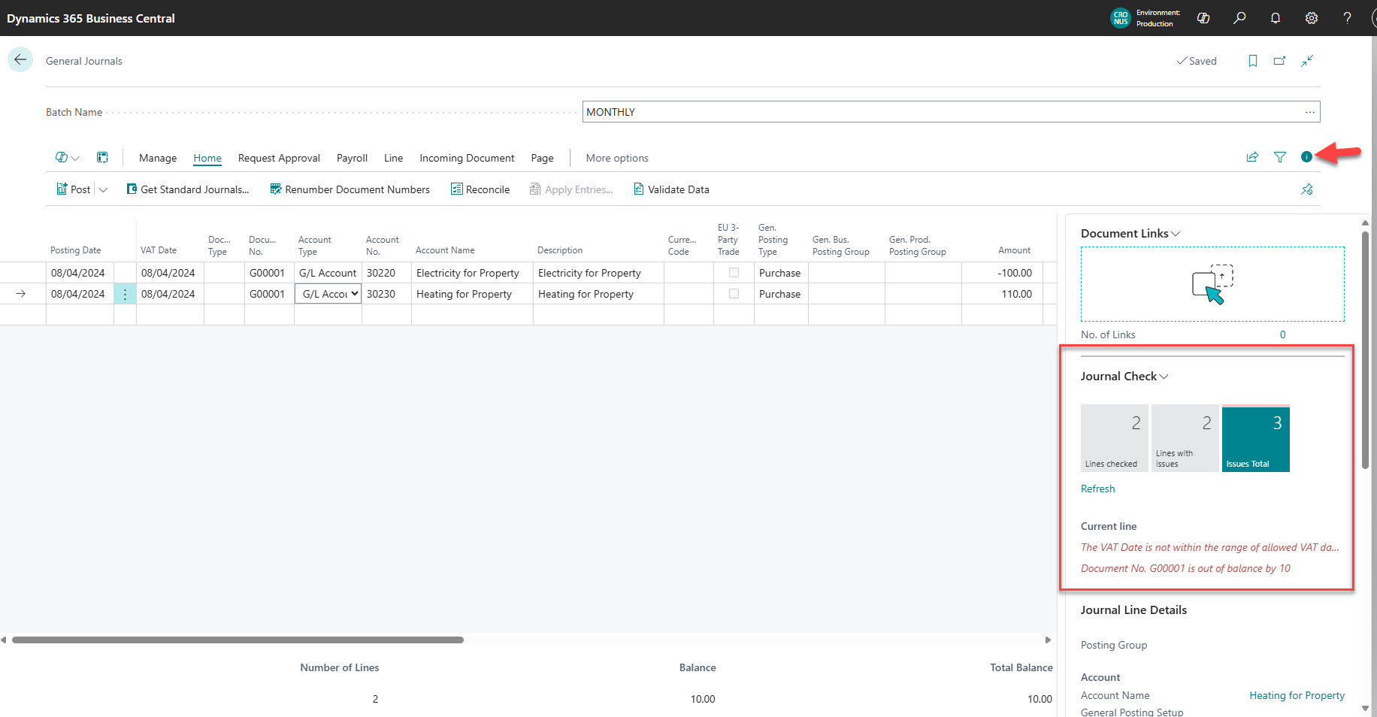Click the pin action bar icon
1377x717 pixels.
(1307, 189)
